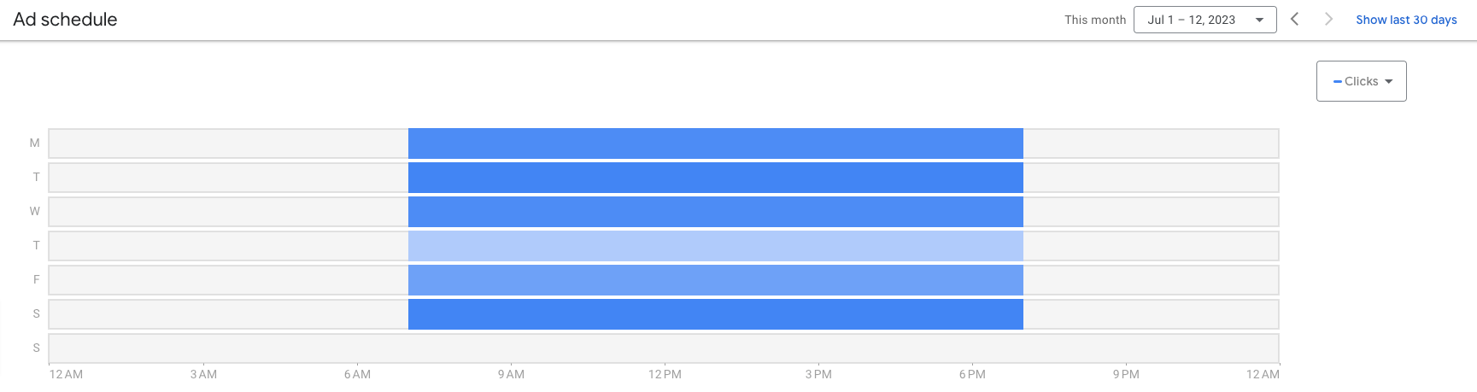Click the M day label for Monday
This screenshot has width=1477, height=392.
pyautogui.click(x=35, y=143)
